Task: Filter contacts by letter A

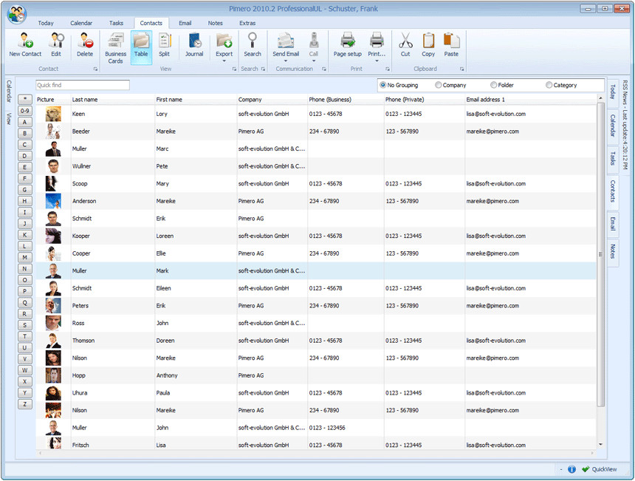Action: [24, 122]
